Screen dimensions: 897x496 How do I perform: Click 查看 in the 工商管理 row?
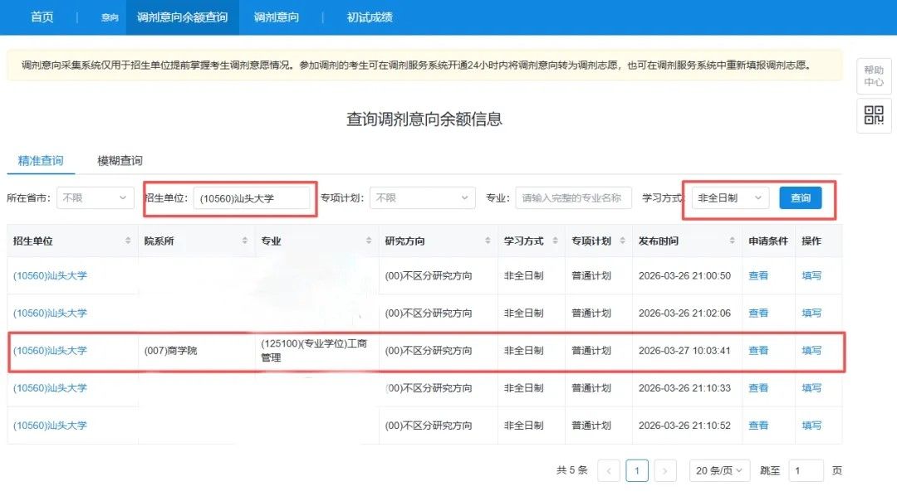click(758, 350)
